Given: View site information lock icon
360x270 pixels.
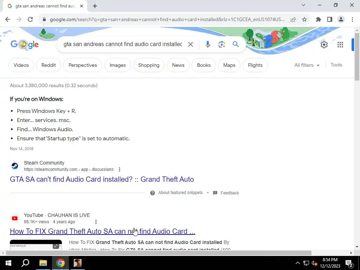Looking at the screenshot, I should pos(44,20).
